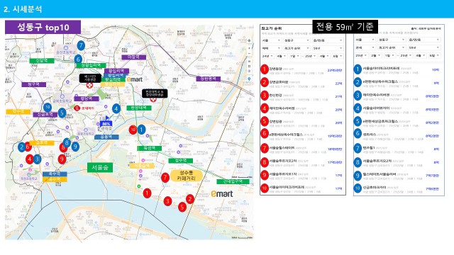454x255 pixels.
Task: Click red map marker 4 on the map
Action: click(29, 159)
